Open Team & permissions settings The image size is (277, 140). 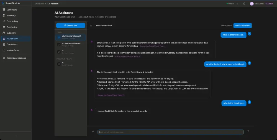point(16,58)
